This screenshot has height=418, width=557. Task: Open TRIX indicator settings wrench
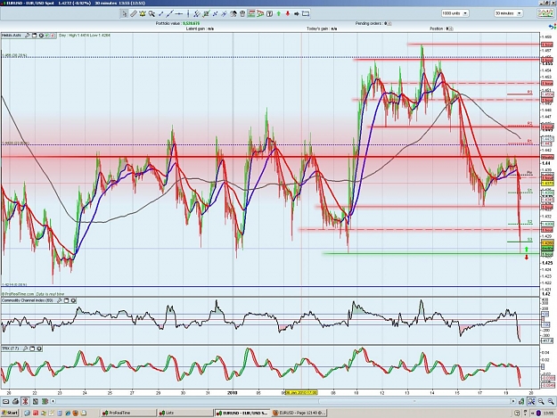point(25,348)
